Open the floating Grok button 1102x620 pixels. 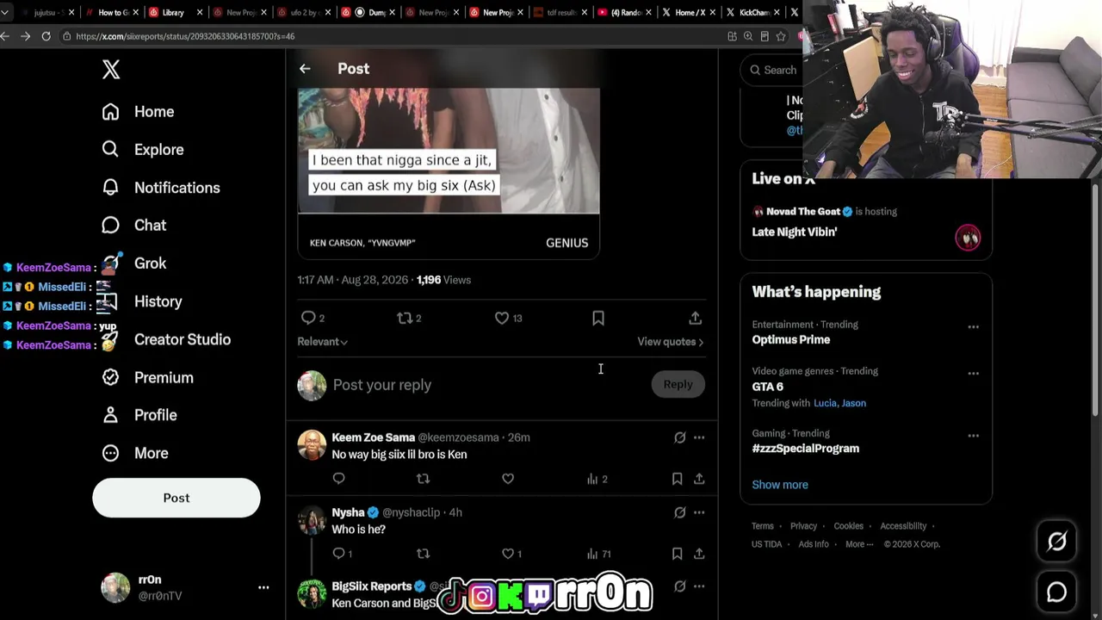pos(1056,541)
